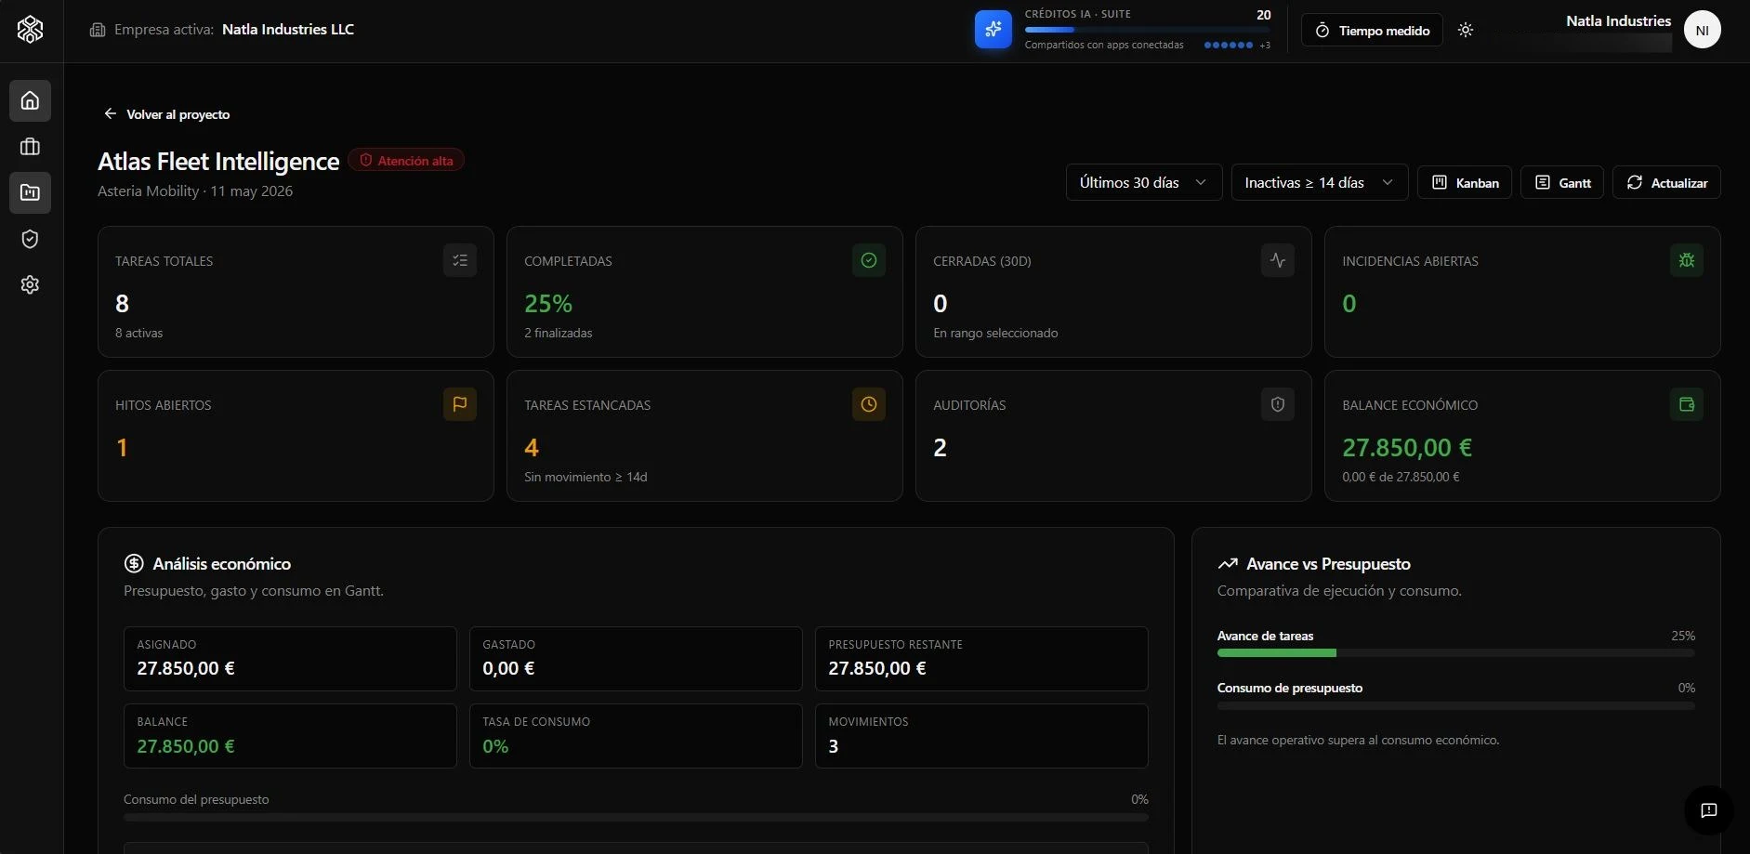Viewport: 1750px width, 854px height.
Task: Click the refresh icon in Actualizar
Action: [1635, 182]
